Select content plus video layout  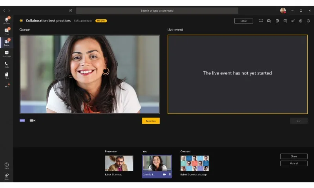click(x=33, y=121)
